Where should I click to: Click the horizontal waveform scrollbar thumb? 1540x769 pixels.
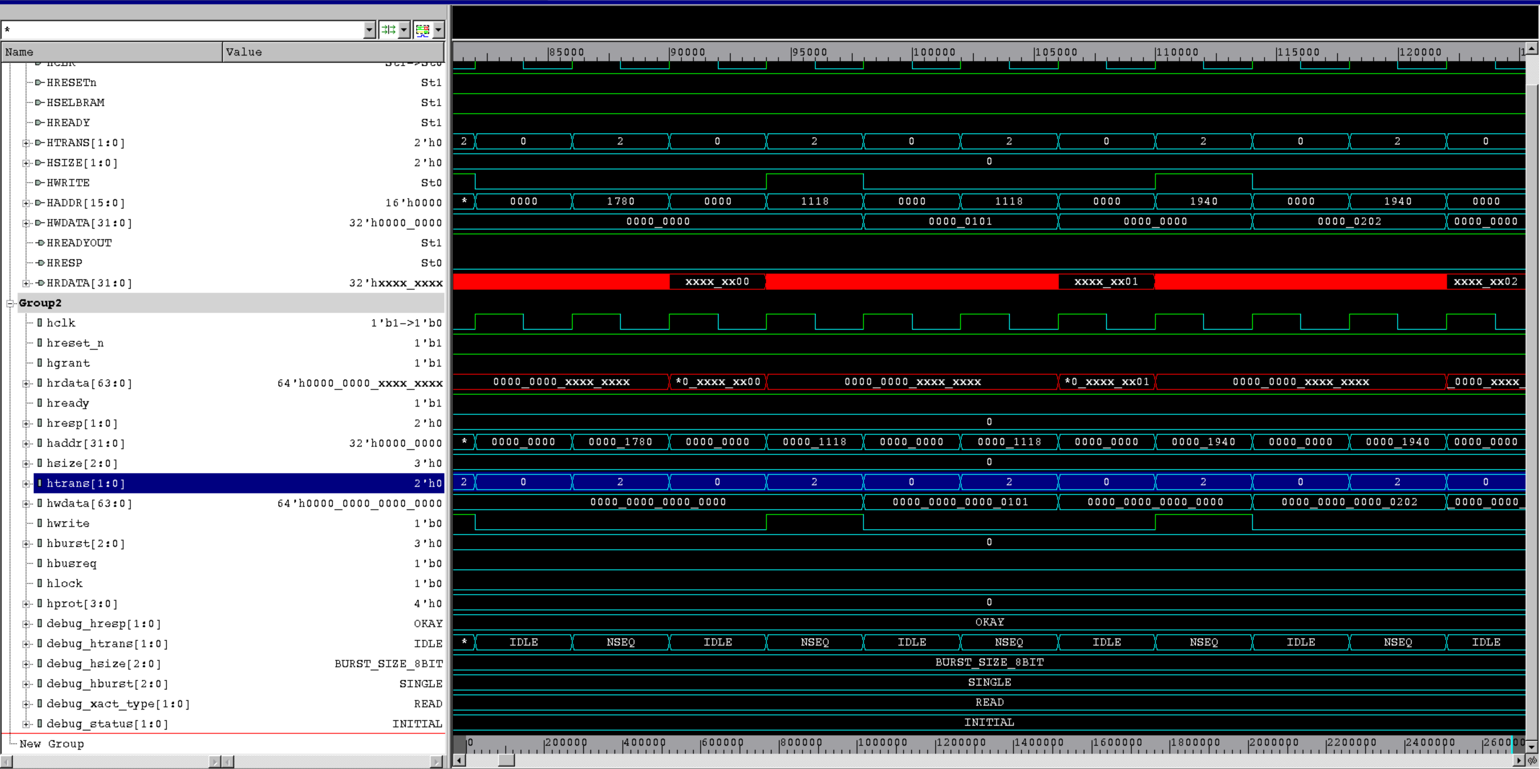tap(506, 760)
